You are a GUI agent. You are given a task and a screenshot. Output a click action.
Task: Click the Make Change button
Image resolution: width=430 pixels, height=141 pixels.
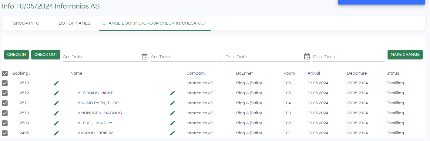point(405,55)
